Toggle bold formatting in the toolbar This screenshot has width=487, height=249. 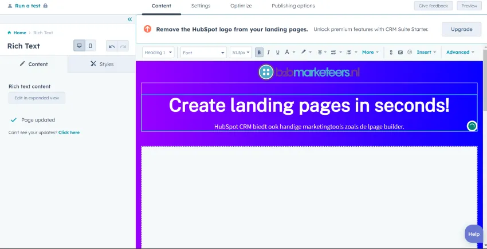259,53
